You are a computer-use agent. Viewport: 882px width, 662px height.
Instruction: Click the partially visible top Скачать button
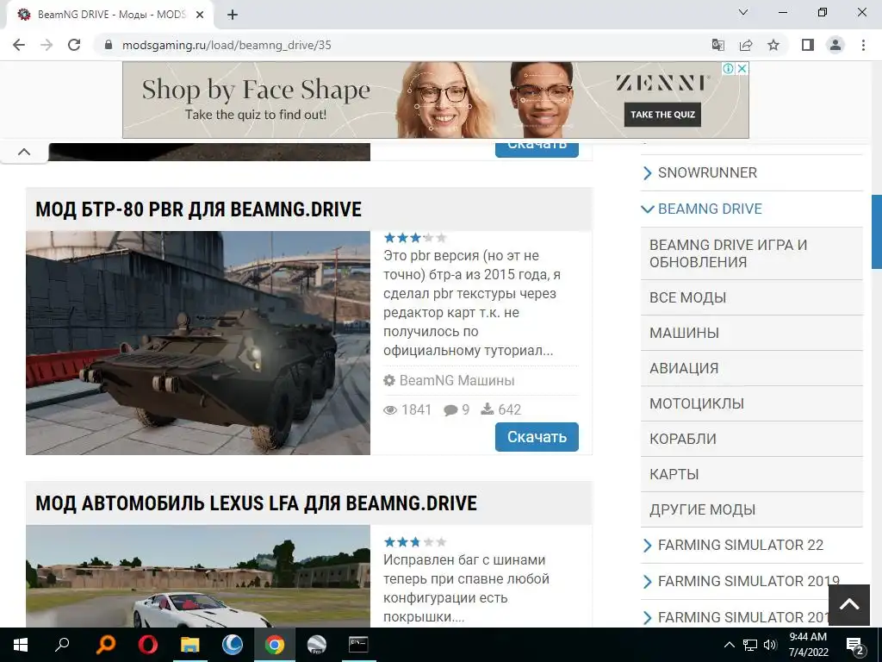coord(537,148)
